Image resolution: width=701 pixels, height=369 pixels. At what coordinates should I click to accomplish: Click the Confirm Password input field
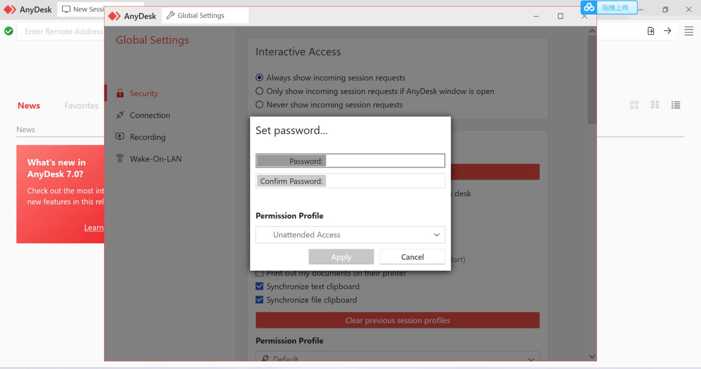350,181
